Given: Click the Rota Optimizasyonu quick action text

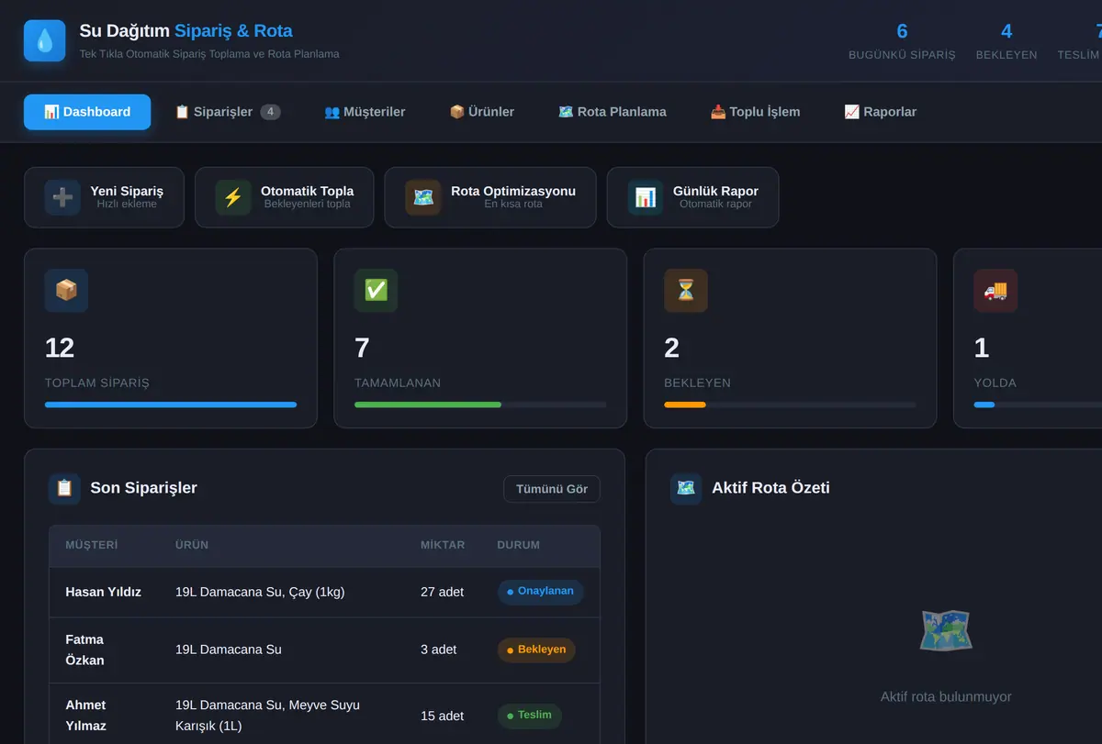Looking at the screenshot, I should [x=513, y=191].
